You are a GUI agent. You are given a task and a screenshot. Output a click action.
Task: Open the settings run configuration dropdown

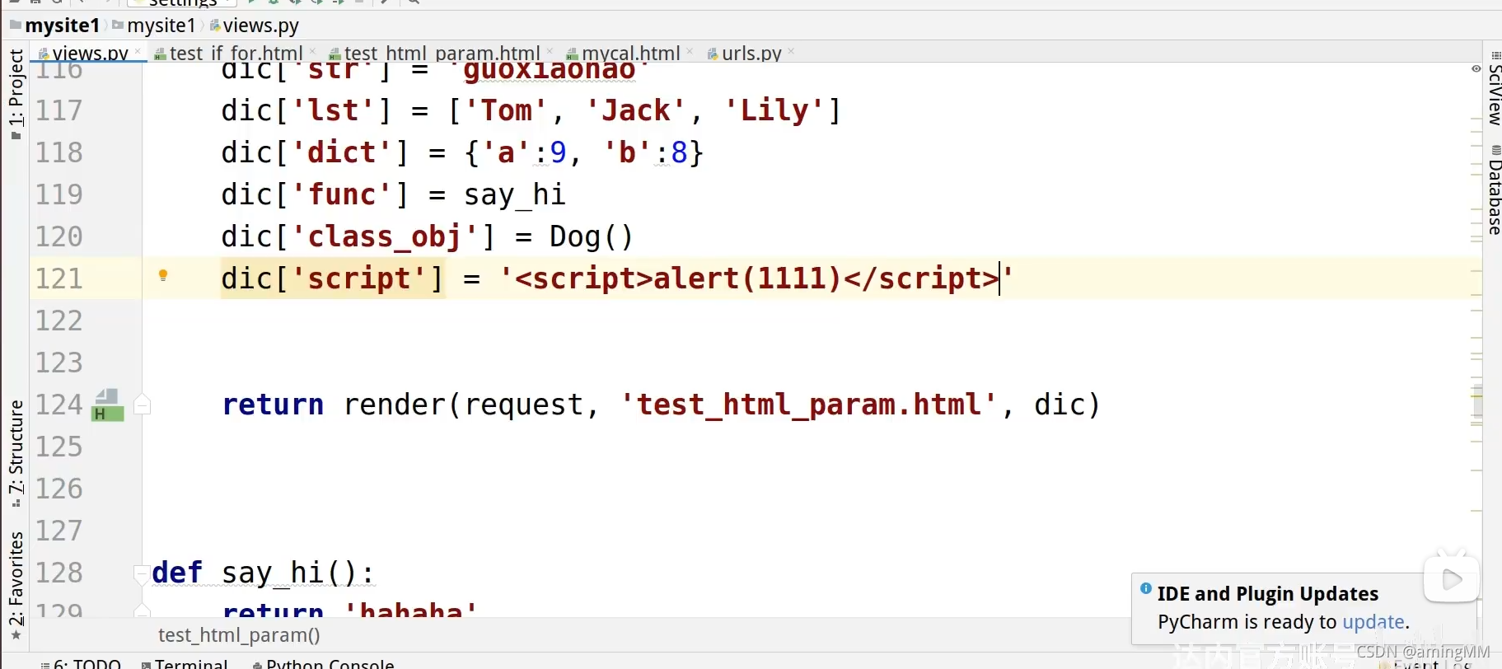(183, 3)
